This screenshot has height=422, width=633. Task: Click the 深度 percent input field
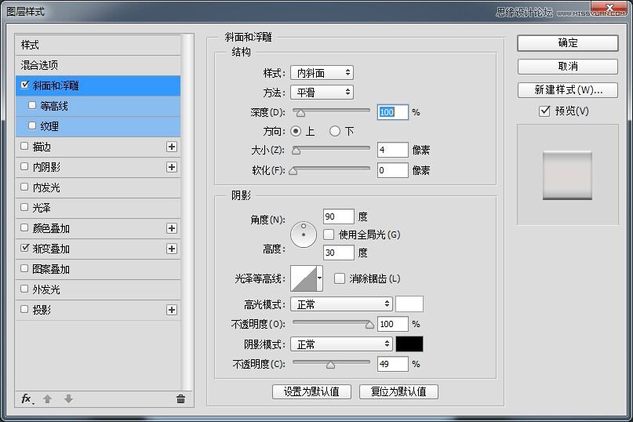393,112
